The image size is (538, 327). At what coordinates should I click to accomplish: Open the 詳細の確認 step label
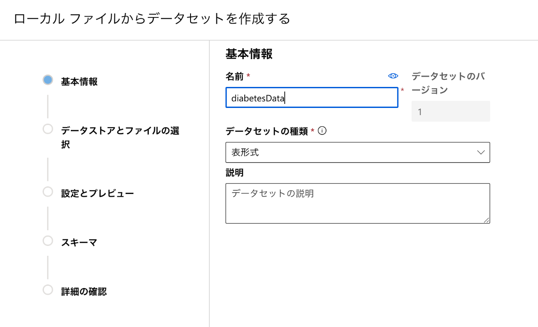pos(84,292)
